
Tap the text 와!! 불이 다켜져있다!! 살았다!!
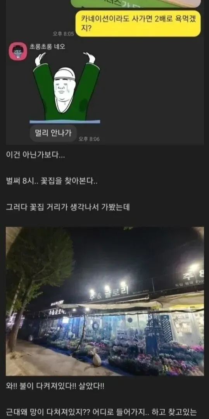[55, 387]
